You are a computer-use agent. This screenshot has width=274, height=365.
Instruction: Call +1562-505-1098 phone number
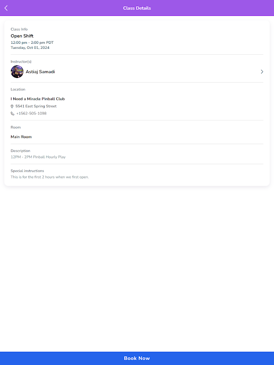pyautogui.click(x=31, y=113)
